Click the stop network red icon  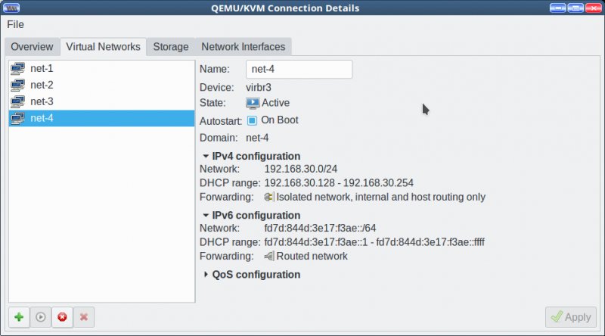tap(62, 317)
